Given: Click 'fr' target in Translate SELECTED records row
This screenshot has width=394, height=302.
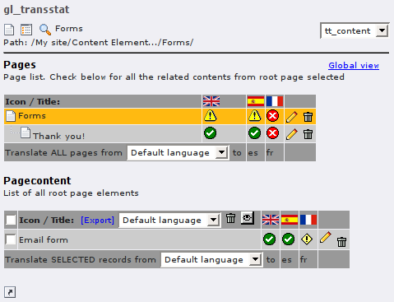Looking at the screenshot, I should pyautogui.click(x=304, y=260).
